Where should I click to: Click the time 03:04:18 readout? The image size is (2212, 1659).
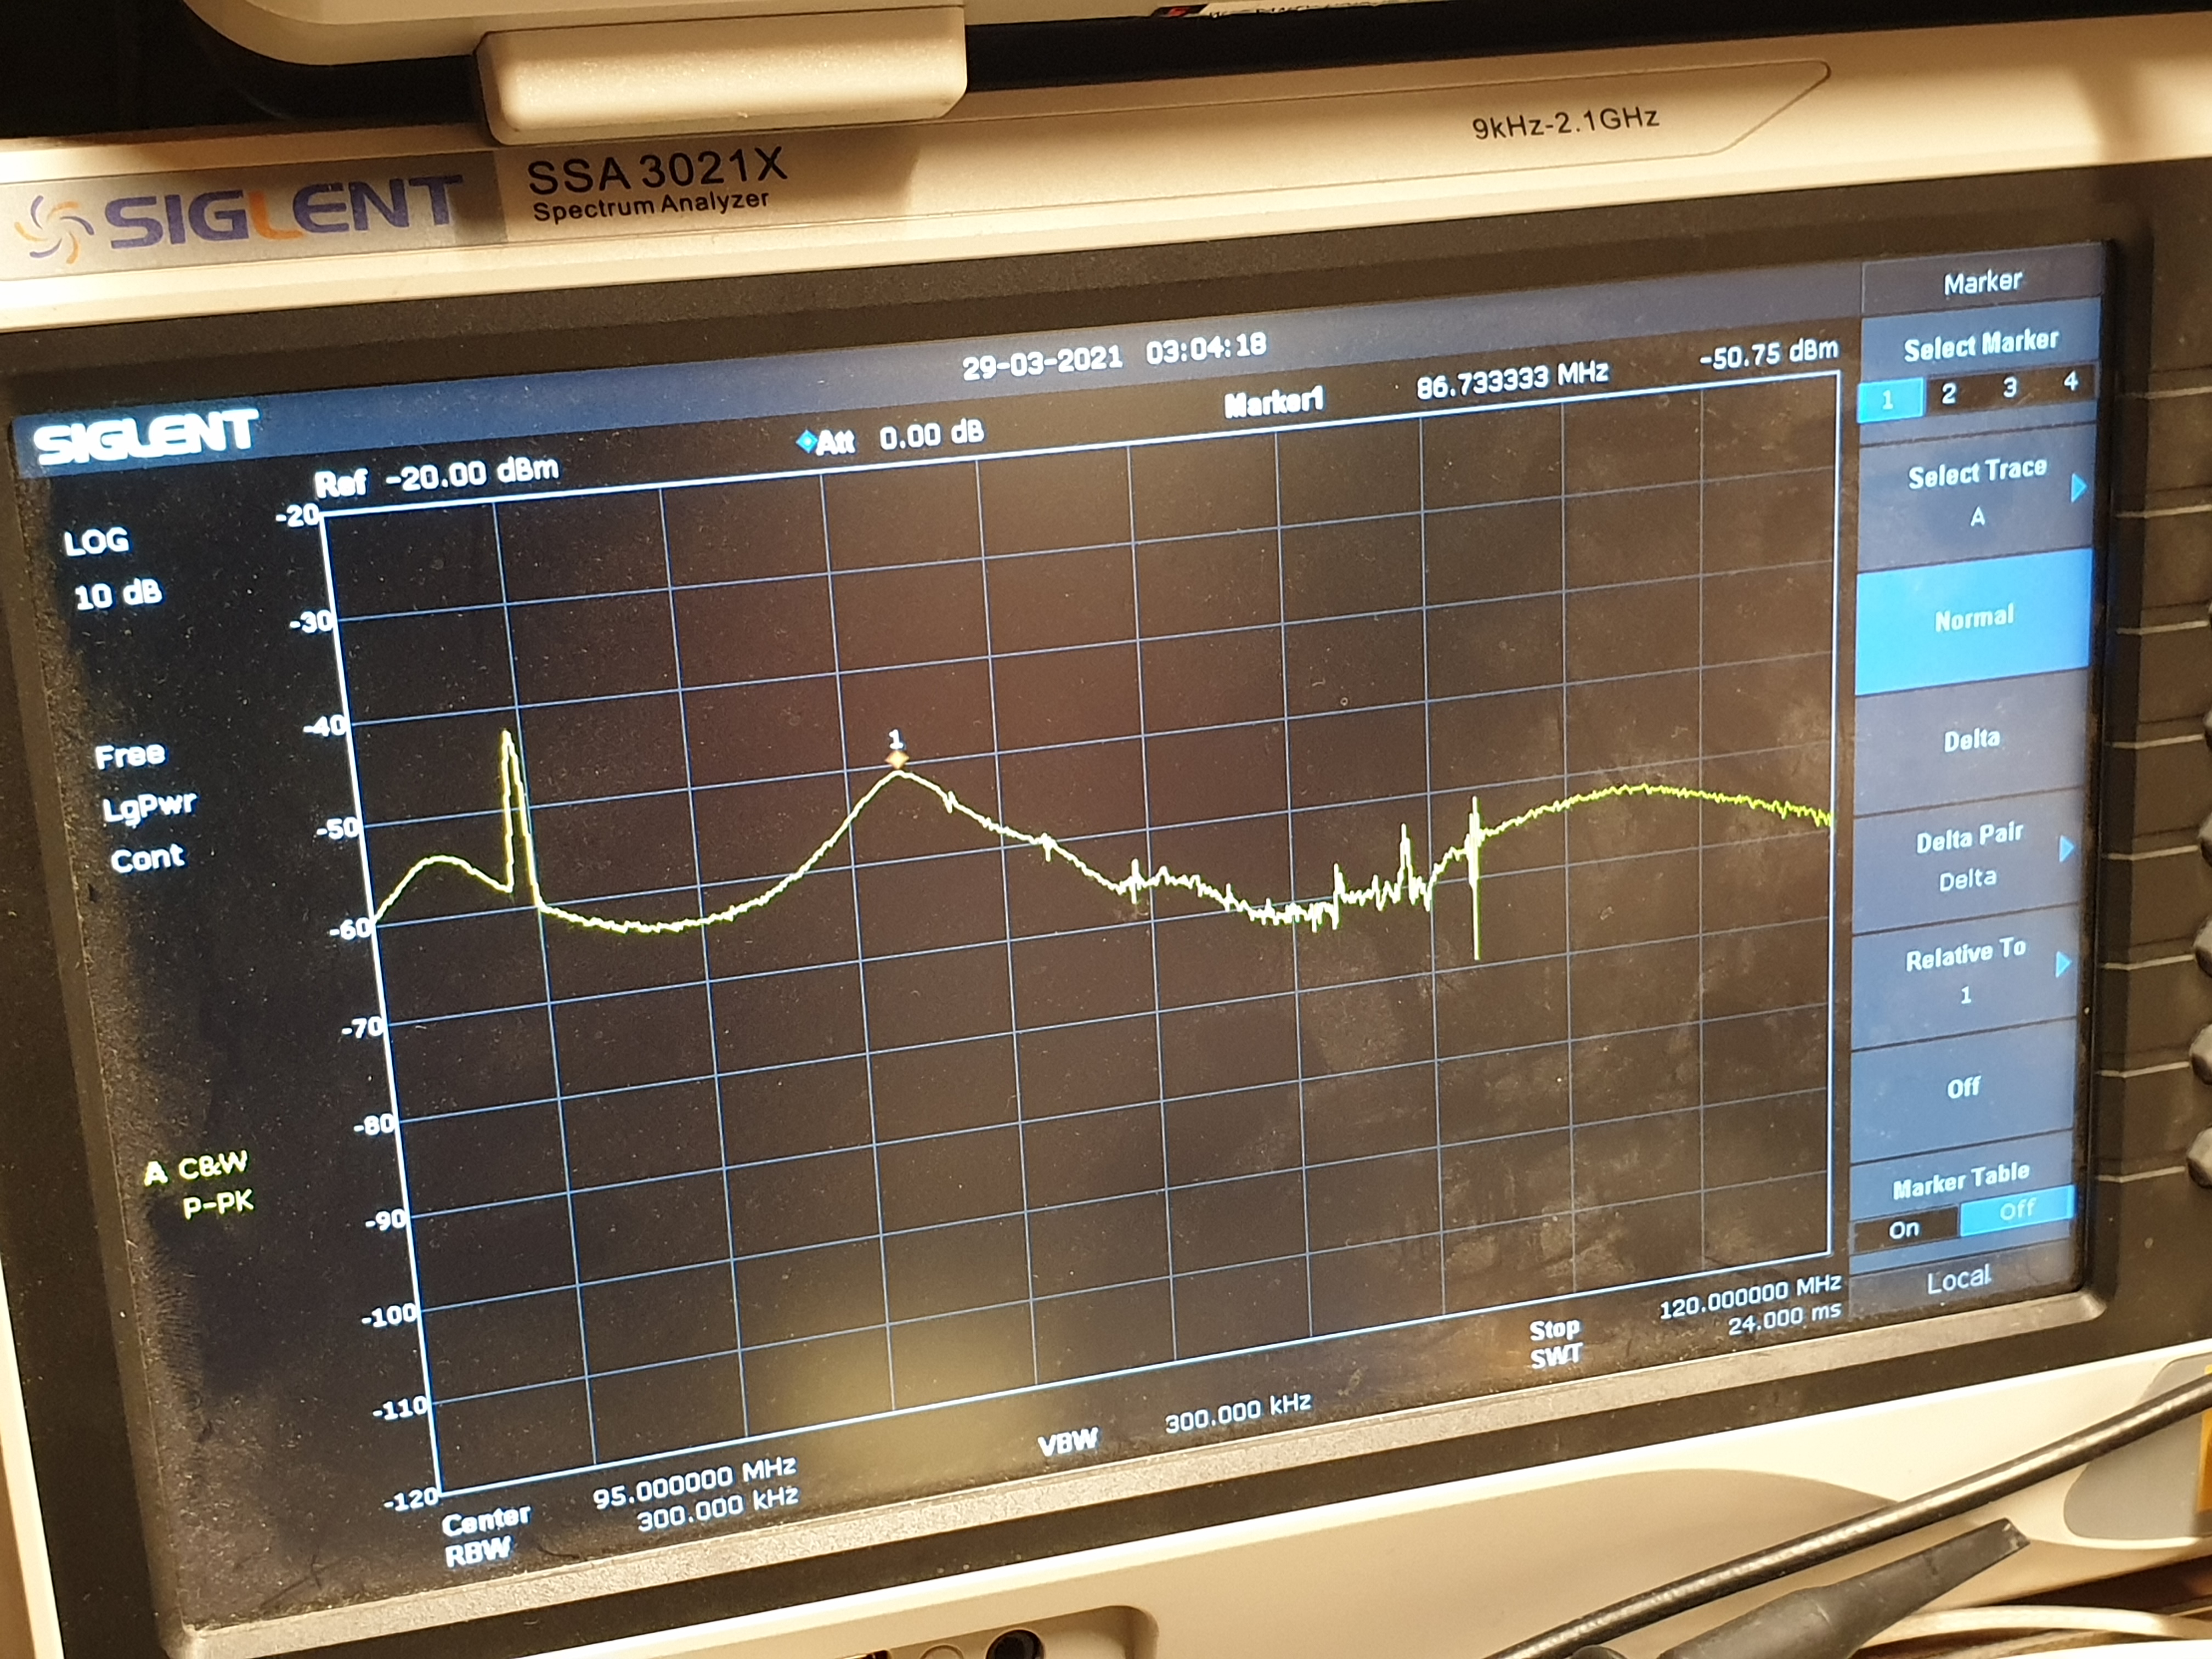pyautogui.click(x=1206, y=347)
